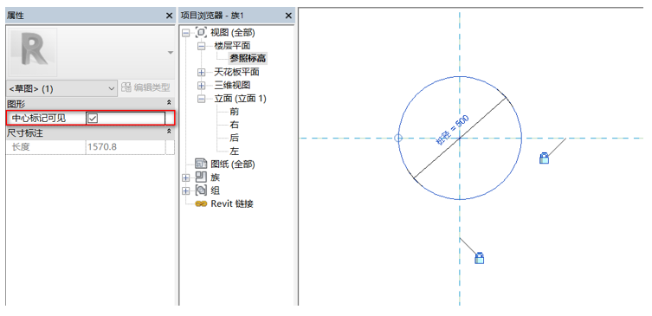Click the 桩径 = 500 dimension label
652x316 pixels.
452,130
